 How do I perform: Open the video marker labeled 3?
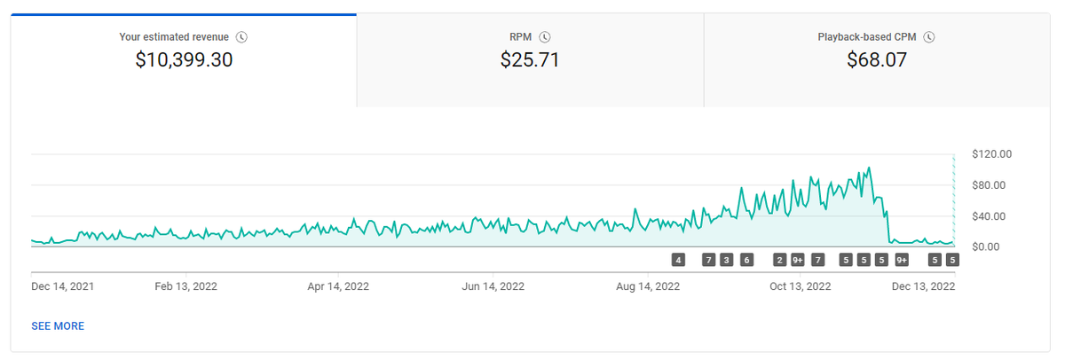(727, 260)
